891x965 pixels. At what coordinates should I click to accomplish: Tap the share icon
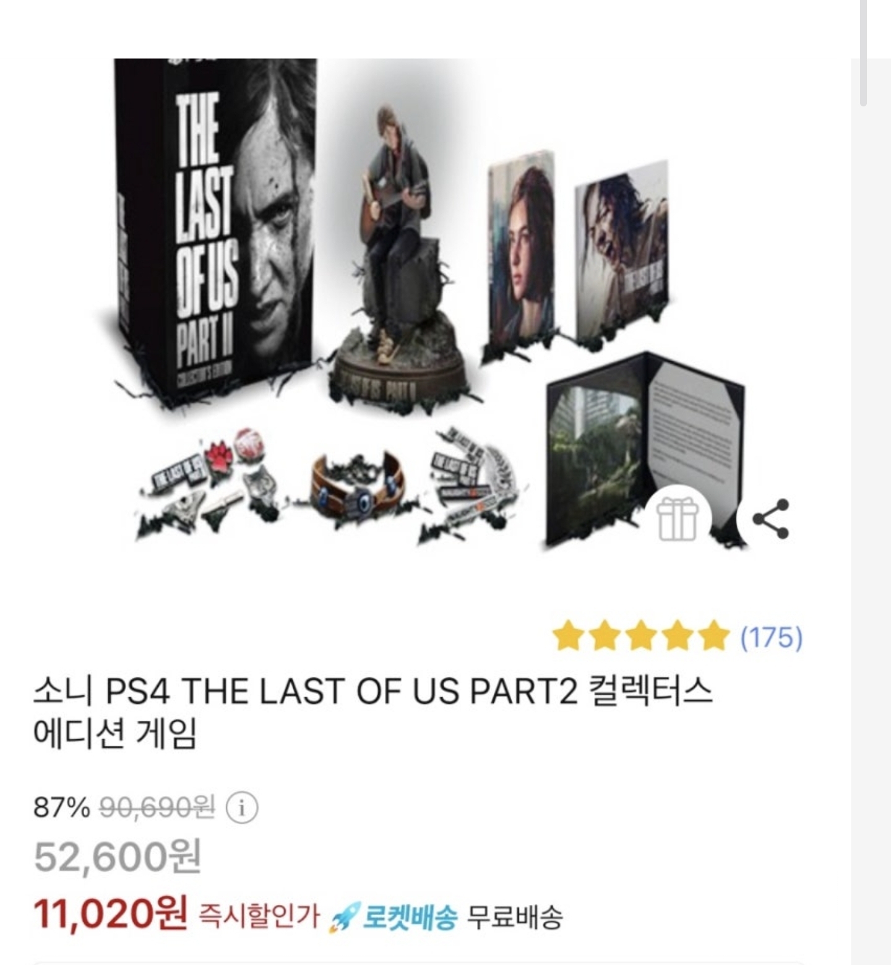pyautogui.click(x=771, y=519)
